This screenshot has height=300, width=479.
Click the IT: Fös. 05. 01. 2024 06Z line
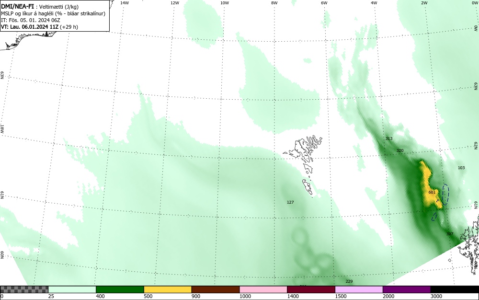pos(31,20)
